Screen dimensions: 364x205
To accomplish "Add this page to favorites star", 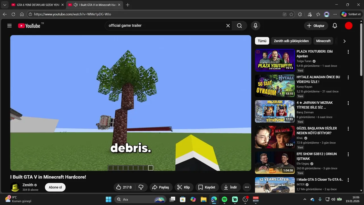I will (x=291, y=14).
